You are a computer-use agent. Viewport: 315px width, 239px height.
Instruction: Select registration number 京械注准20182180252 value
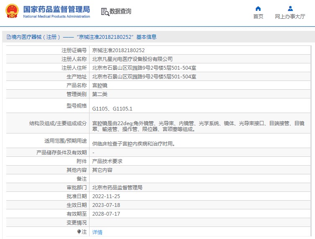click(118, 50)
